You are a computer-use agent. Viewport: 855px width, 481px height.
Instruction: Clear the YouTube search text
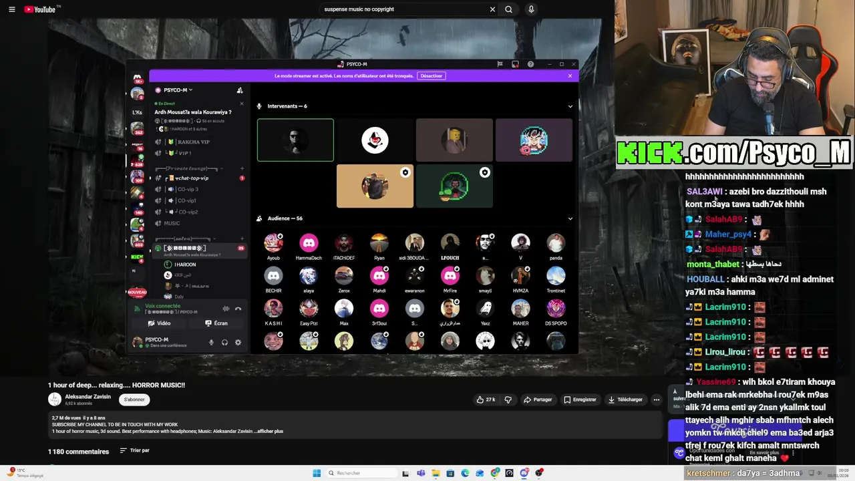pyautogui.click(x=492, y=9)
